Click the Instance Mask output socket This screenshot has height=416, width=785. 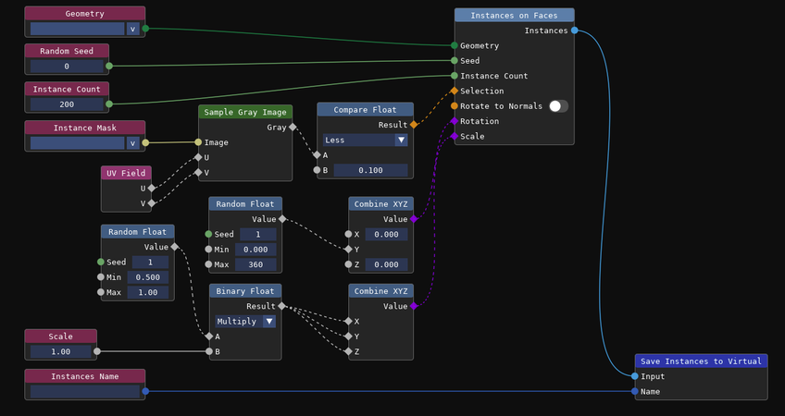point(145,143)
